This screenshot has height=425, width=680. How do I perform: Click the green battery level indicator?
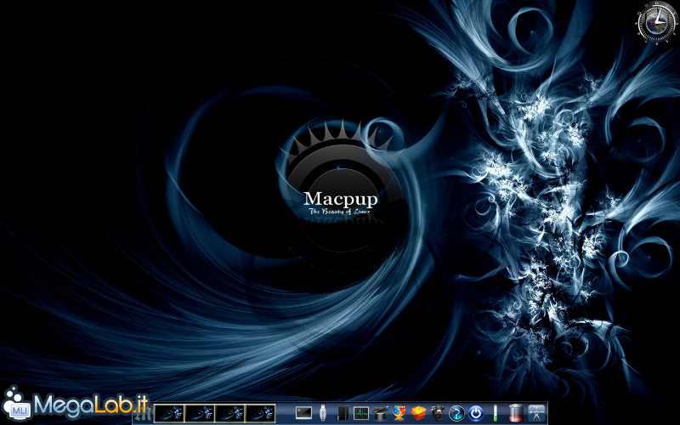pos(495,413)
